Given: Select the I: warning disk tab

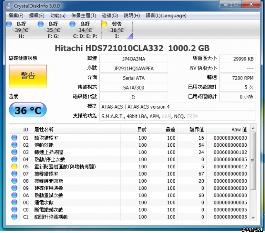Looking at the screenshot, I should click(117, 29).
